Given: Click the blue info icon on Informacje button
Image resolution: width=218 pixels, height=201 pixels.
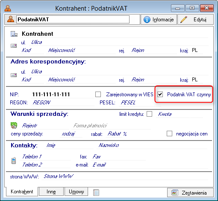Looking at the screenshot, I should [147, 20].
